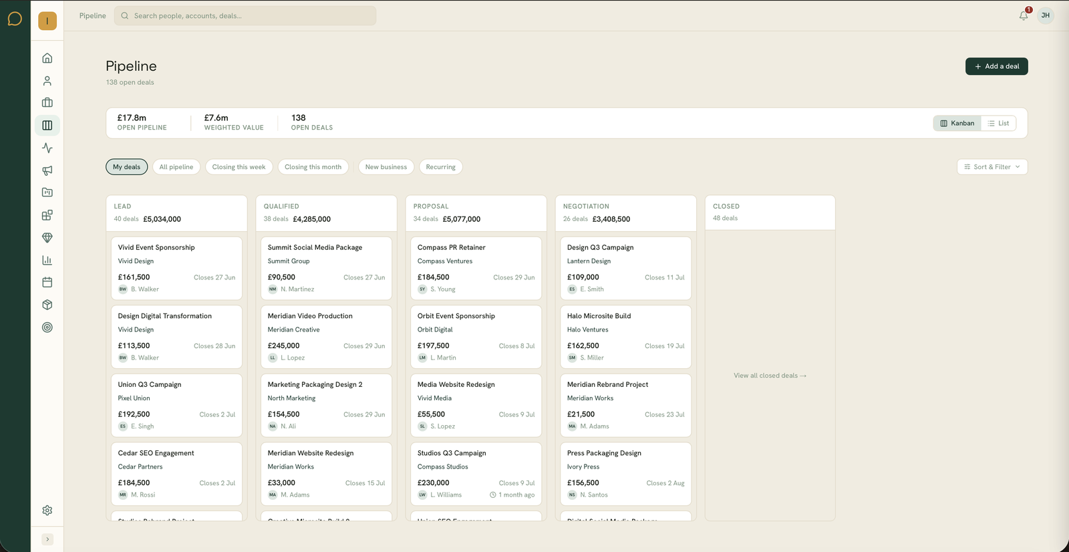Select the Pipeline columns icon in sidebar

tap(47, 126)
